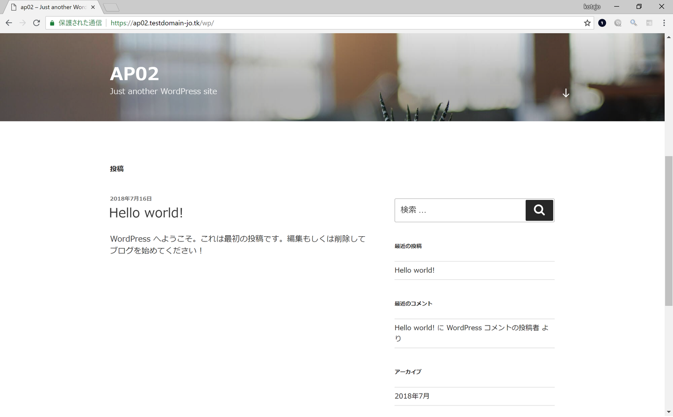
Task: Click into the 検索 search field
Action: pos(460,210)
